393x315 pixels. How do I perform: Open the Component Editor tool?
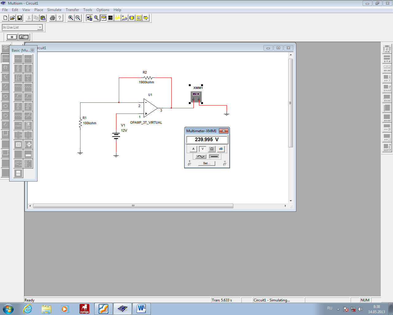(x=96, y=18)
